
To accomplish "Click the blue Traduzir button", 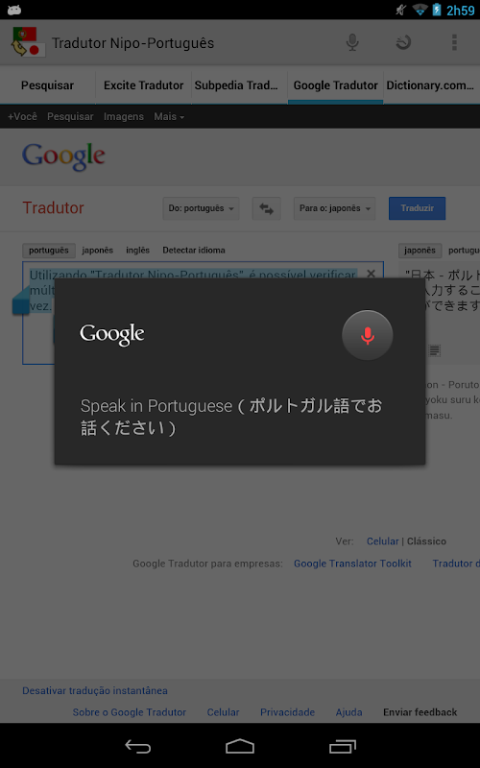I will pyautogui.click(x=418, y=208).
